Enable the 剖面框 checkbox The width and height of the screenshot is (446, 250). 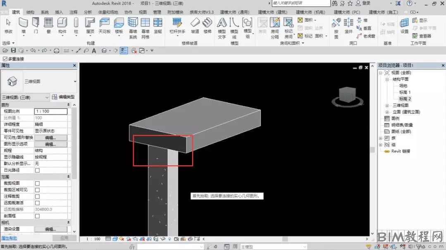[x=37, y=216]
